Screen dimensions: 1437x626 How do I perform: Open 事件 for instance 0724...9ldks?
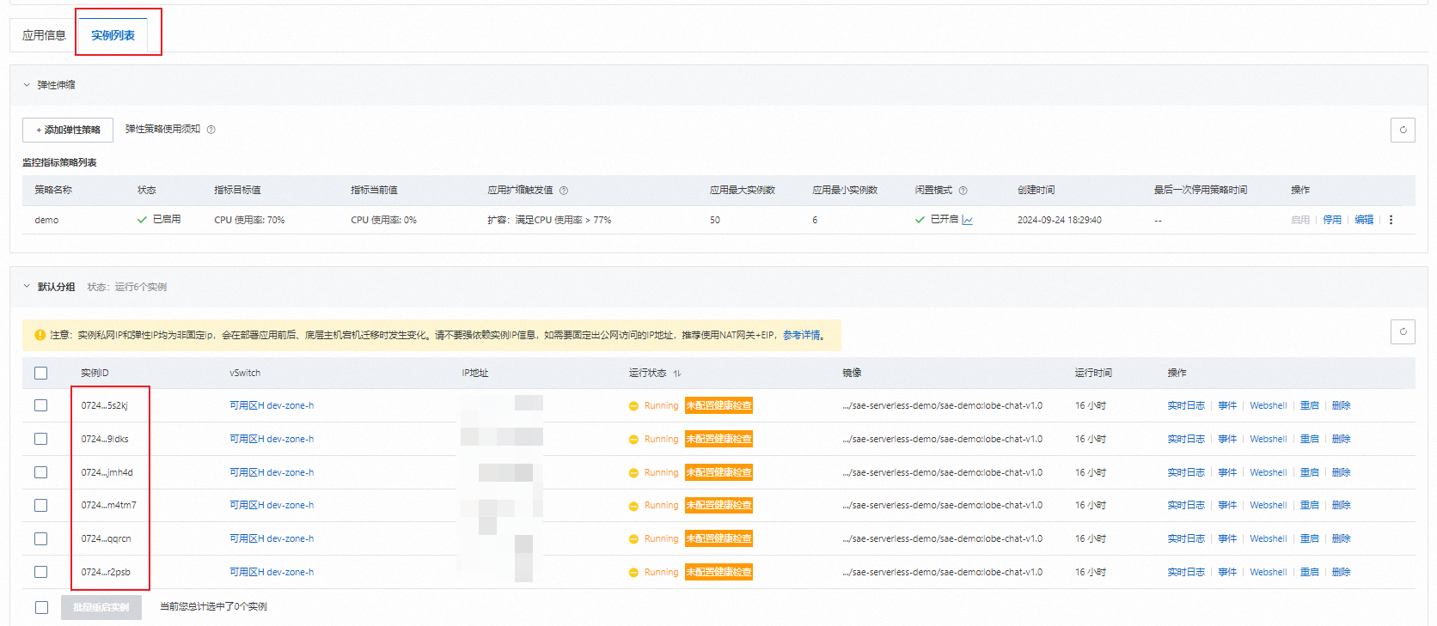click(x=1227, y=439)
